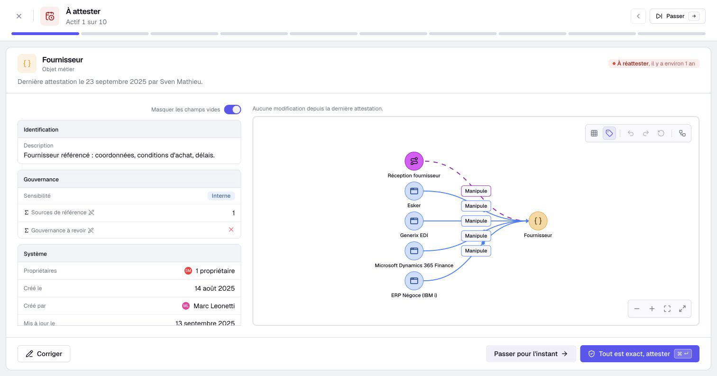Click the Passer button at top right
This screenshot has width=717, height=376.
click(677, 16)
